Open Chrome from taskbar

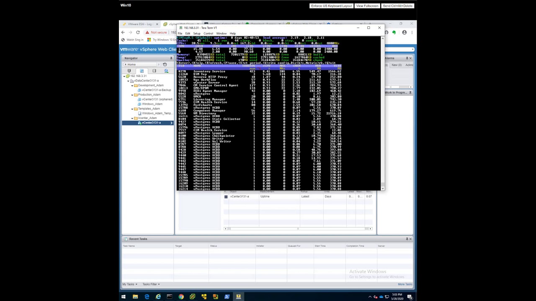click(x=181, y=297)
